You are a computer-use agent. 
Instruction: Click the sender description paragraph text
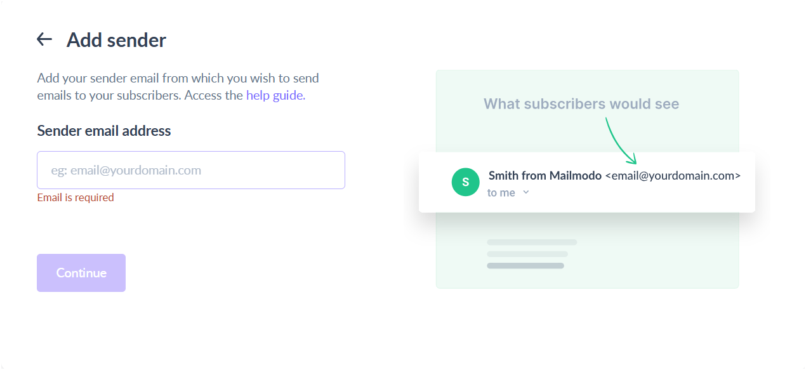tap(178, 87)
